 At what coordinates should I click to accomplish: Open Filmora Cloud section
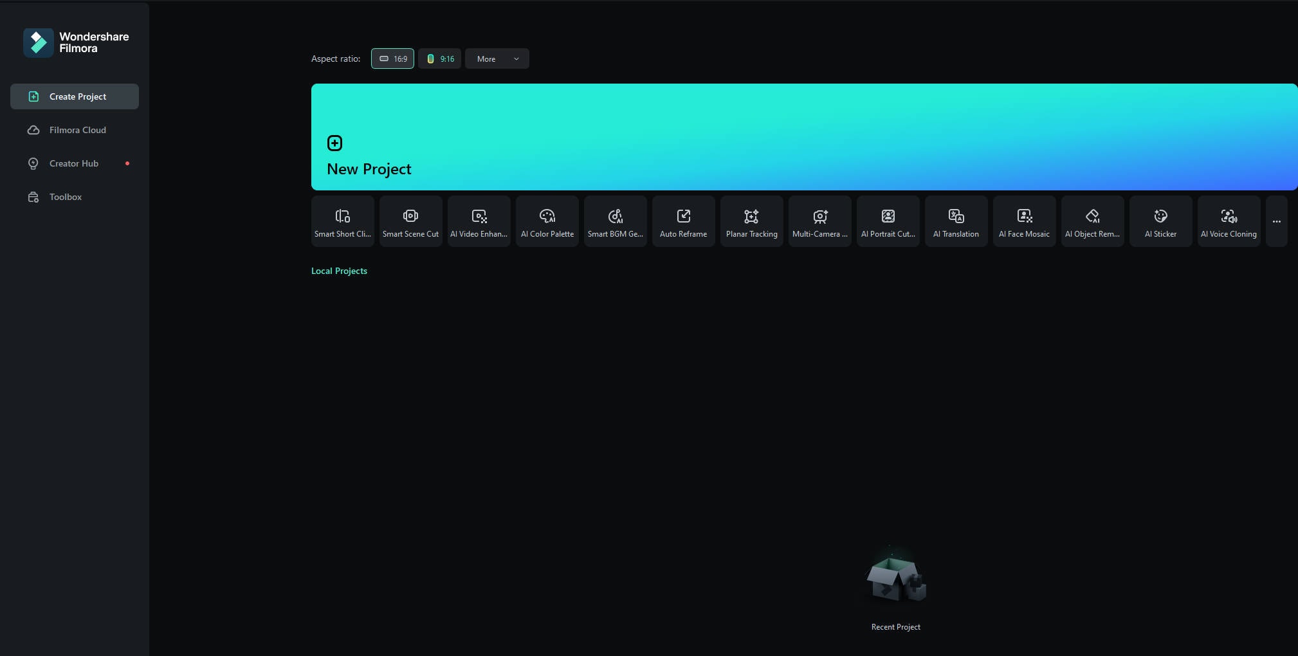coord(75,130)
